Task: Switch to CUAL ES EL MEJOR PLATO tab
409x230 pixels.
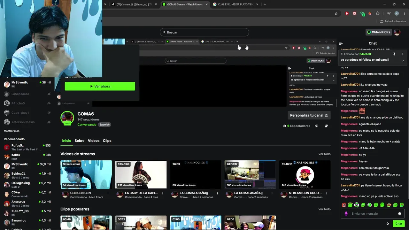Action: pyautogui.click(x=235, y=4)
